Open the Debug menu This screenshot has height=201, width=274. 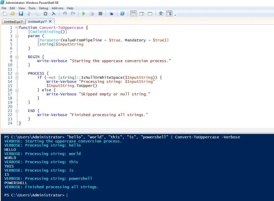click(43, 8)
